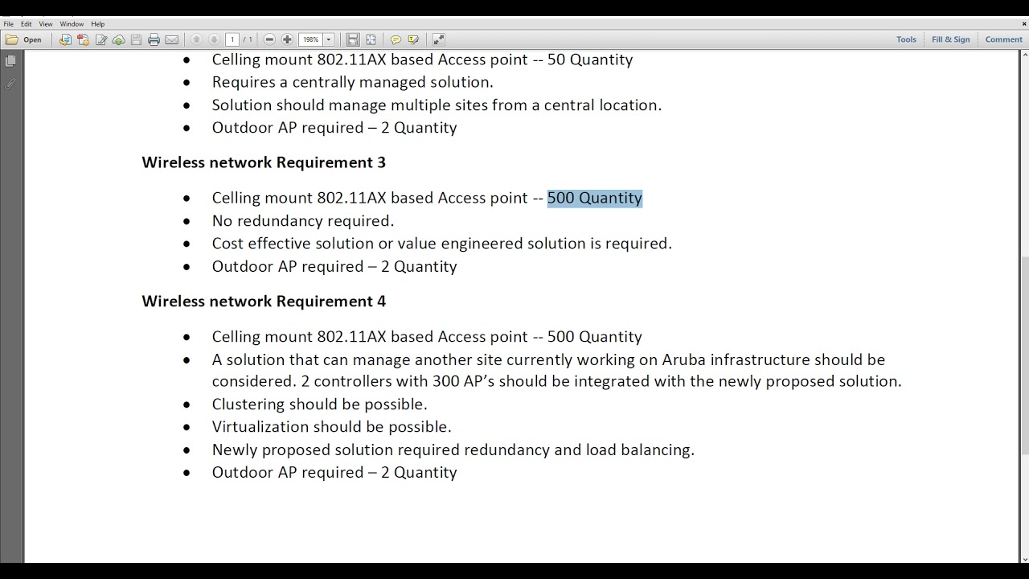Open the File menu

pyautogui.click(x=9, y=24)
